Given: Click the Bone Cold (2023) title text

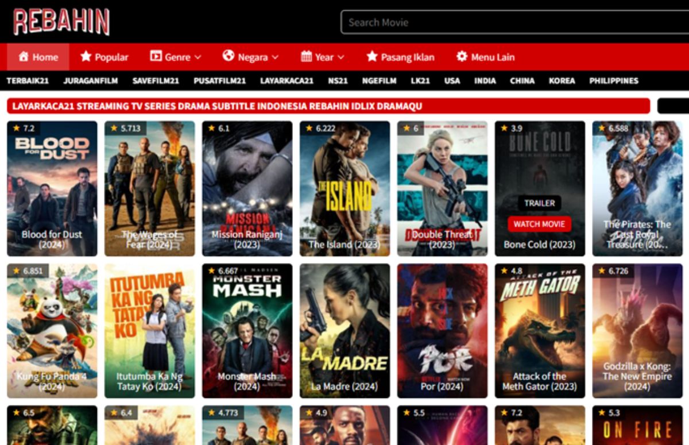Looking at the screenshot, I should pyautogui.click(x=540, y=245).
